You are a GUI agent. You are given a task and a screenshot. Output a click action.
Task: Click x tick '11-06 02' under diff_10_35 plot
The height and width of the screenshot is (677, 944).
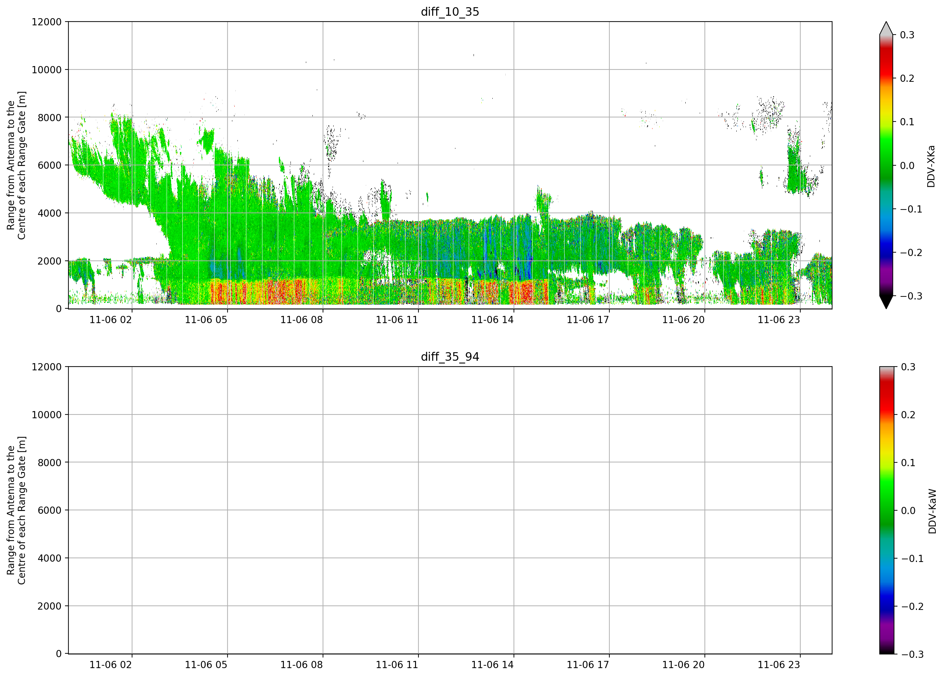111,320
